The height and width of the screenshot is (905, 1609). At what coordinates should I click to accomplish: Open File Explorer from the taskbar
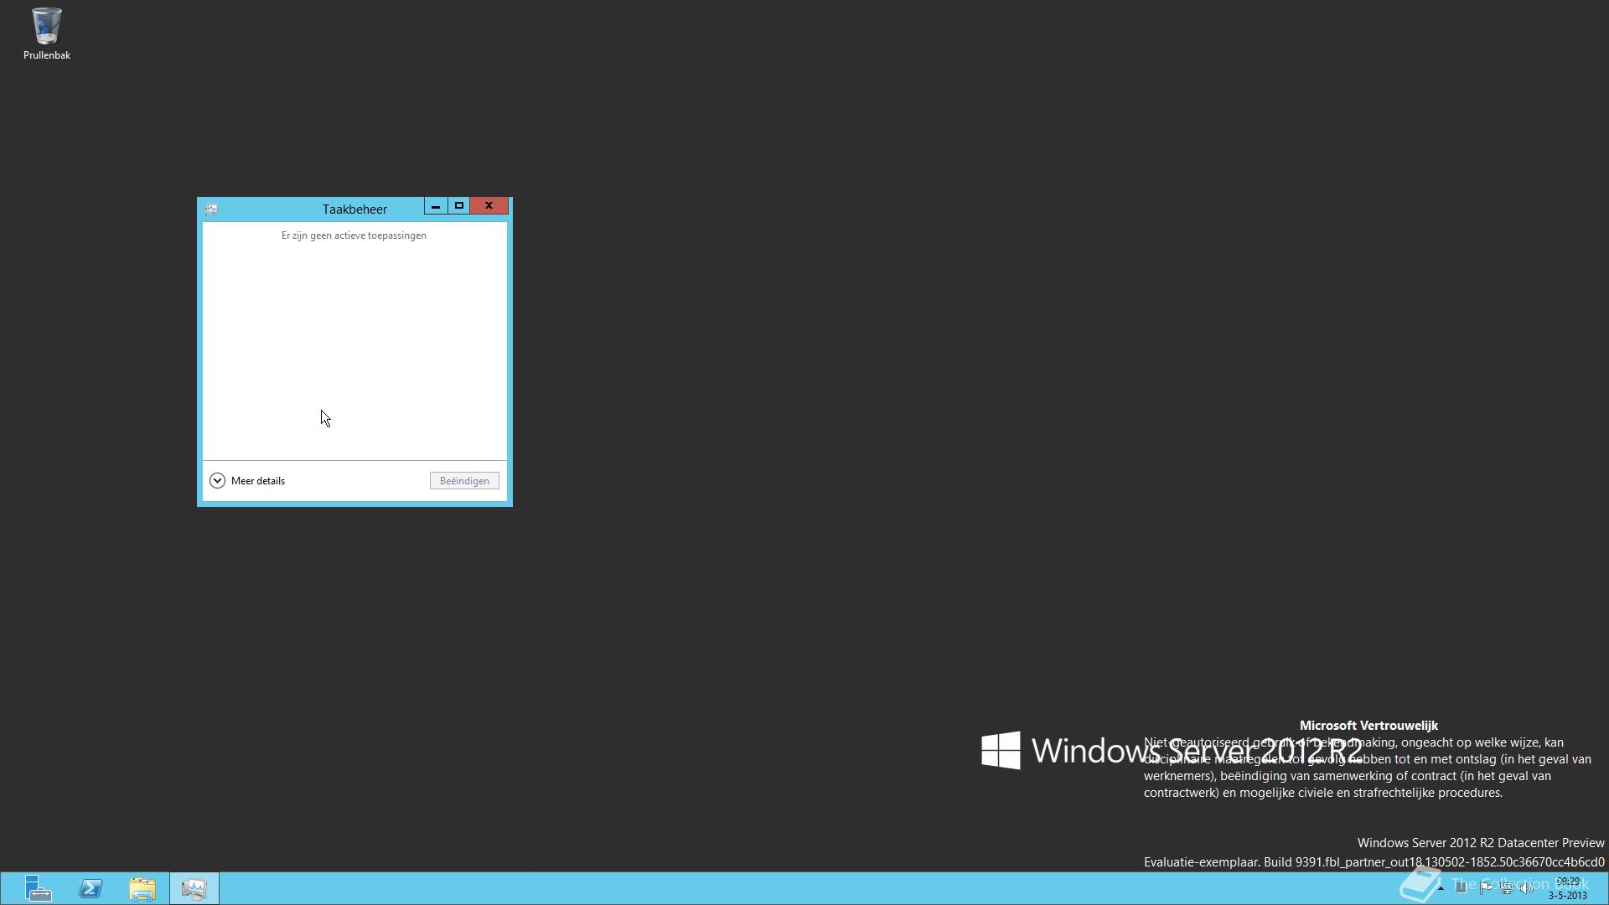click(x=142, y=888)
